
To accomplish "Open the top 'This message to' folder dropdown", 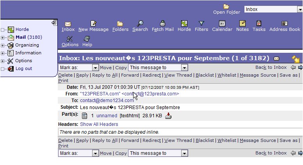I will click(x=158, y=68).
